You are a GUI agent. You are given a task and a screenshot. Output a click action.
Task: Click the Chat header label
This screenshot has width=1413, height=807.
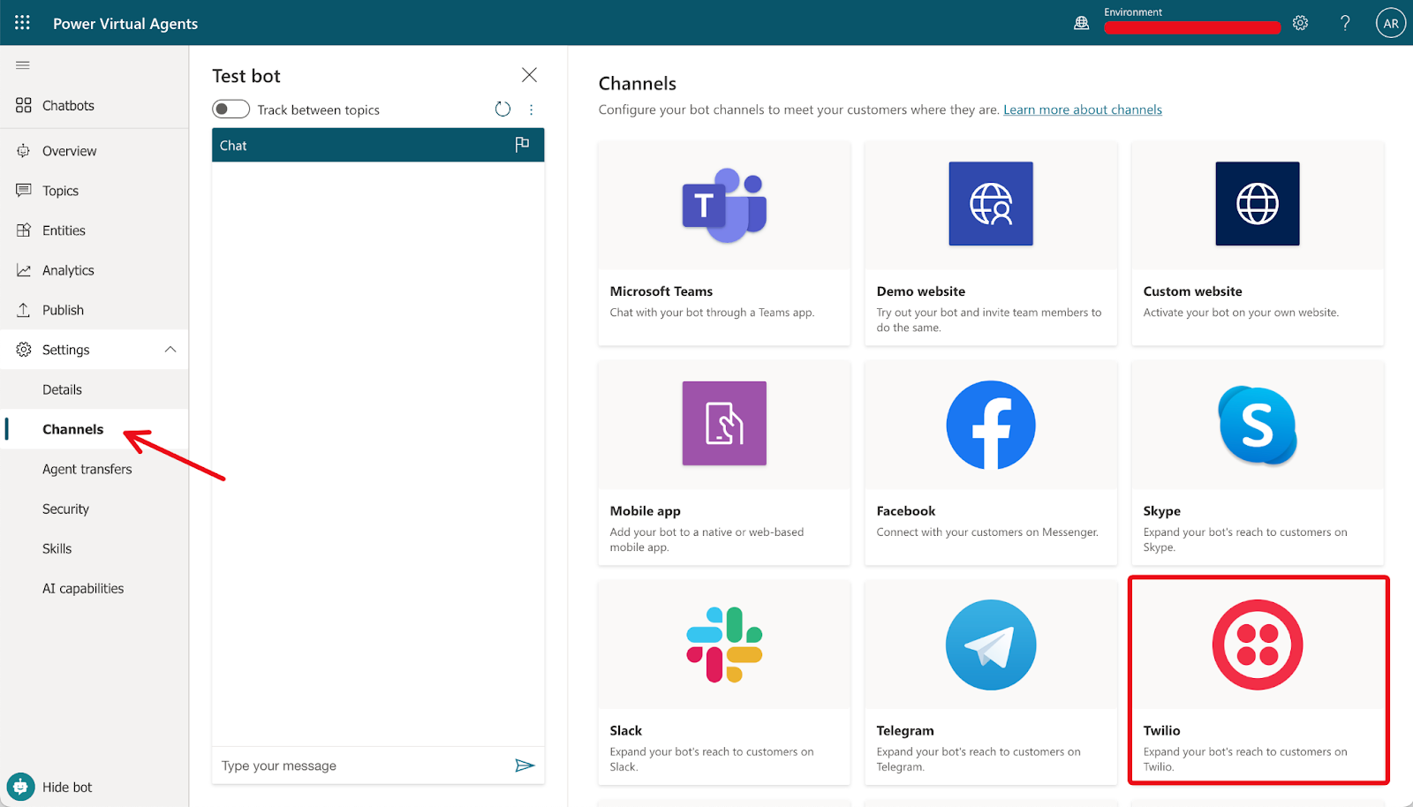[233, 146]
